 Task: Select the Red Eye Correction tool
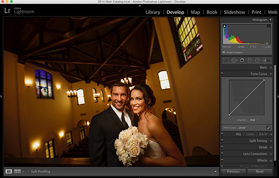click(242, 60)
